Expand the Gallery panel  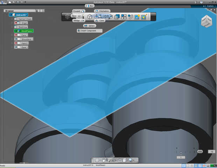(x=208, y=6)
